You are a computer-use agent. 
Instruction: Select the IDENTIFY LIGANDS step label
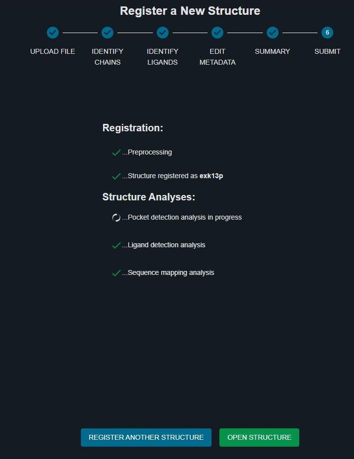tap(163, 57)
